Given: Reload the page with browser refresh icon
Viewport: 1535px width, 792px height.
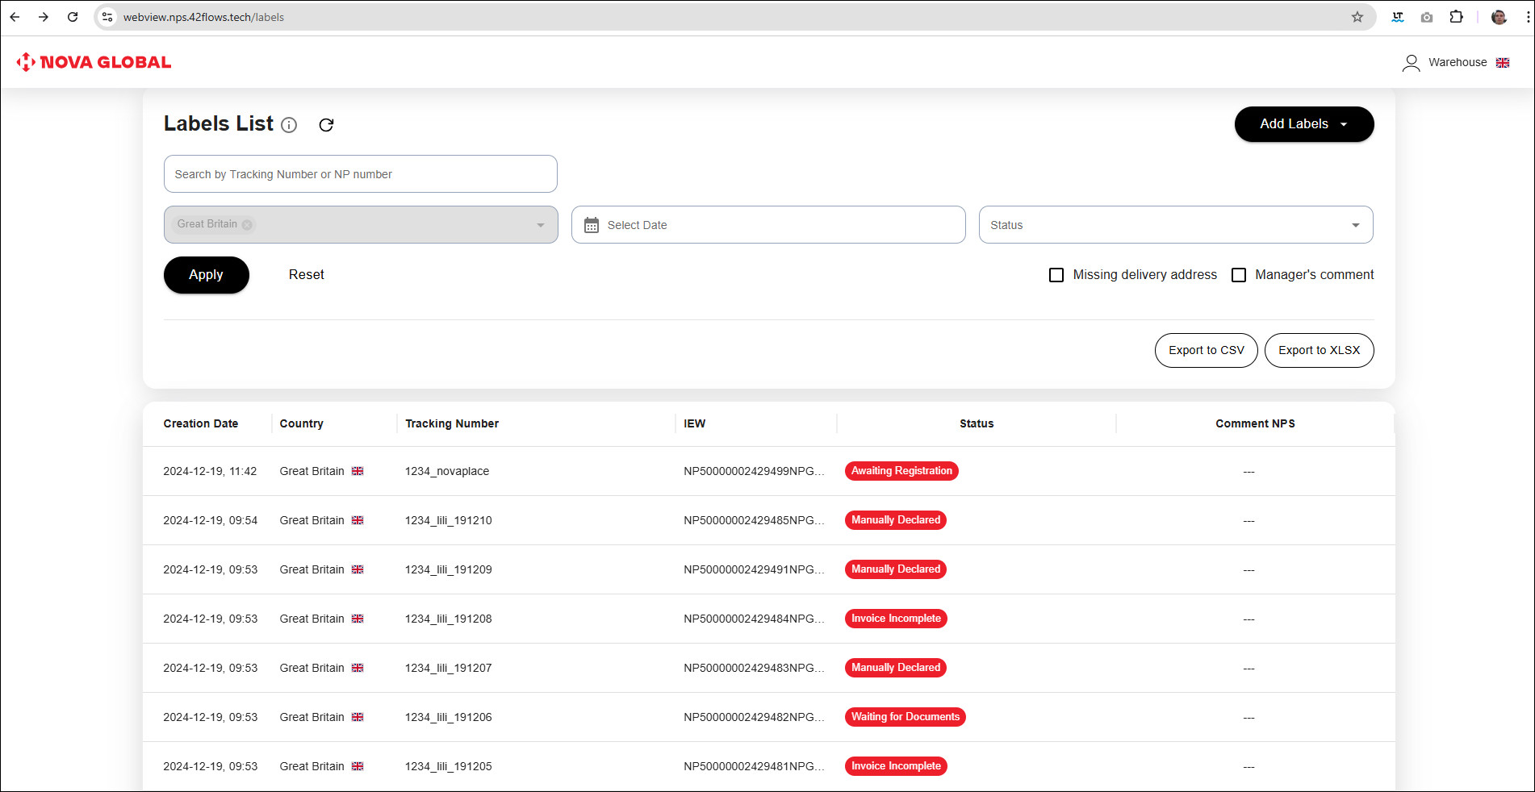Looking at the screenshot, I should pyautogui.click(x=73, y=17).
